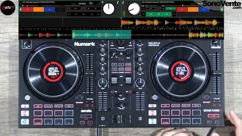Trigger the red hot cue on software deck 1

tap(28, 9)
